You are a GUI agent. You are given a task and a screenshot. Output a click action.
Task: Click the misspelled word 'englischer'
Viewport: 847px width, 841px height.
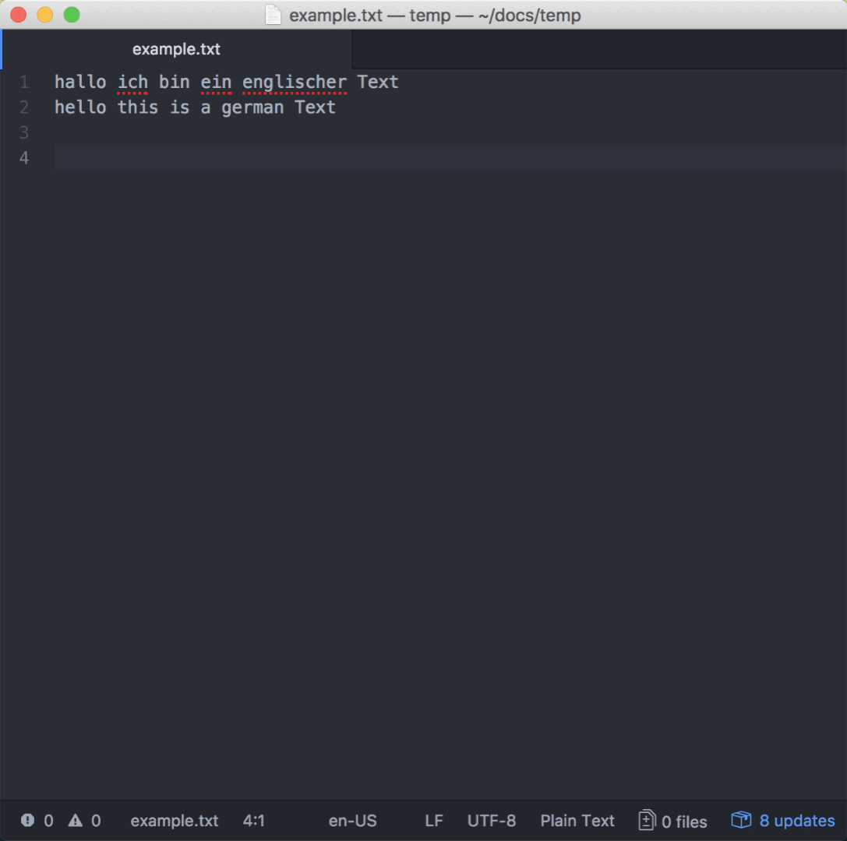[294, 82]
